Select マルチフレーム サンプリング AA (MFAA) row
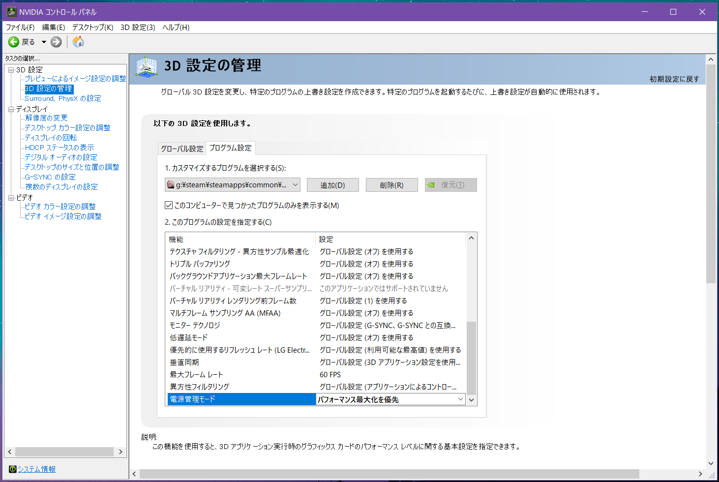 pyautogui.click(x=317, y=313)
